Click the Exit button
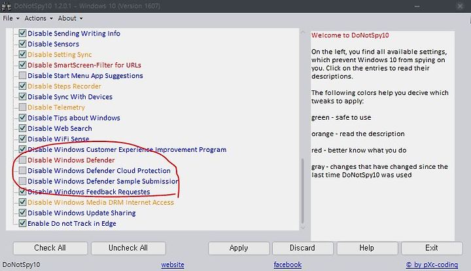 pos(432,248)
